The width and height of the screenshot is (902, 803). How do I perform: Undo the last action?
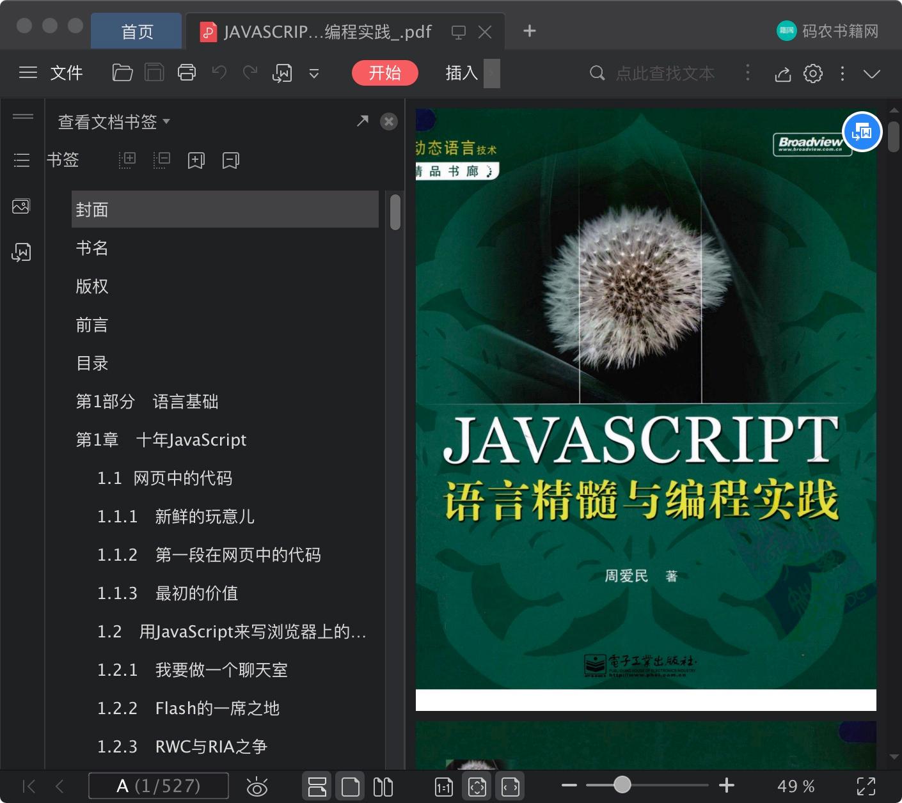pyautogui.click(x=219, y=72)
